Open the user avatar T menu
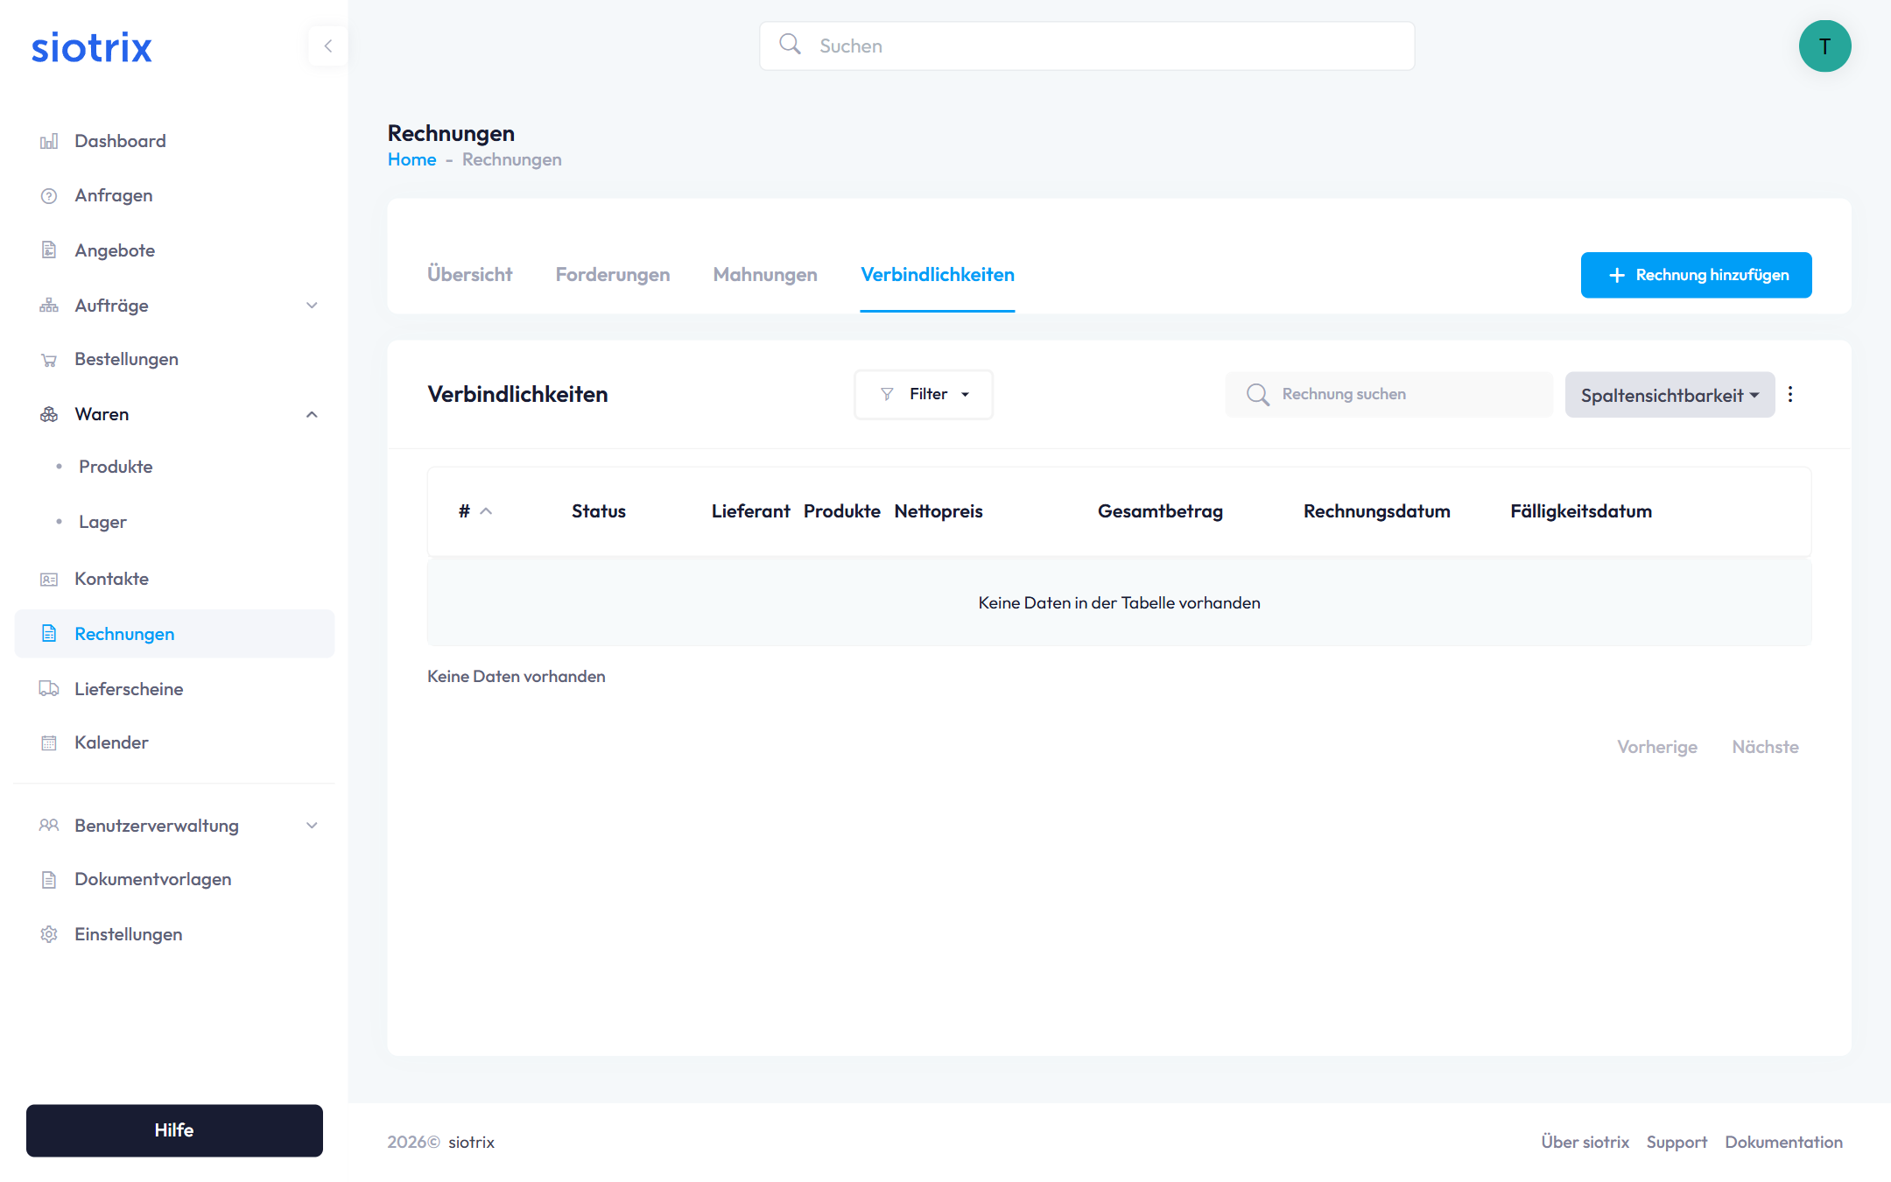The width and height of the screenshot is (1891, 1182). click(1824, 46)
